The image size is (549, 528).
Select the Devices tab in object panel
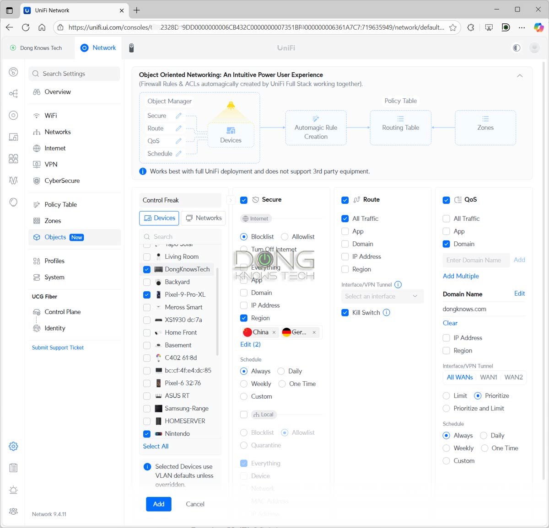pos(160,218)
